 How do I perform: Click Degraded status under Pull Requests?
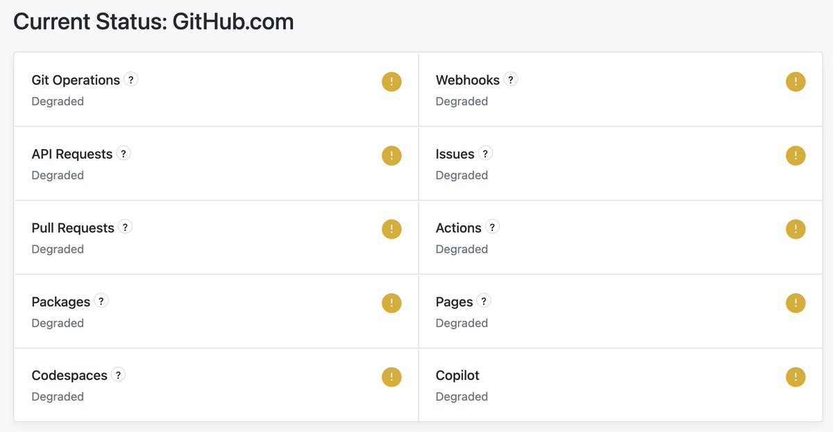58,249
